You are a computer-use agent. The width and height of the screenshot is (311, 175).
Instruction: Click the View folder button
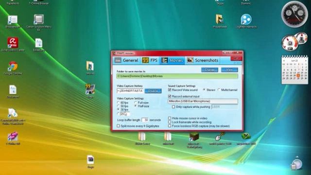coord(229,70)
